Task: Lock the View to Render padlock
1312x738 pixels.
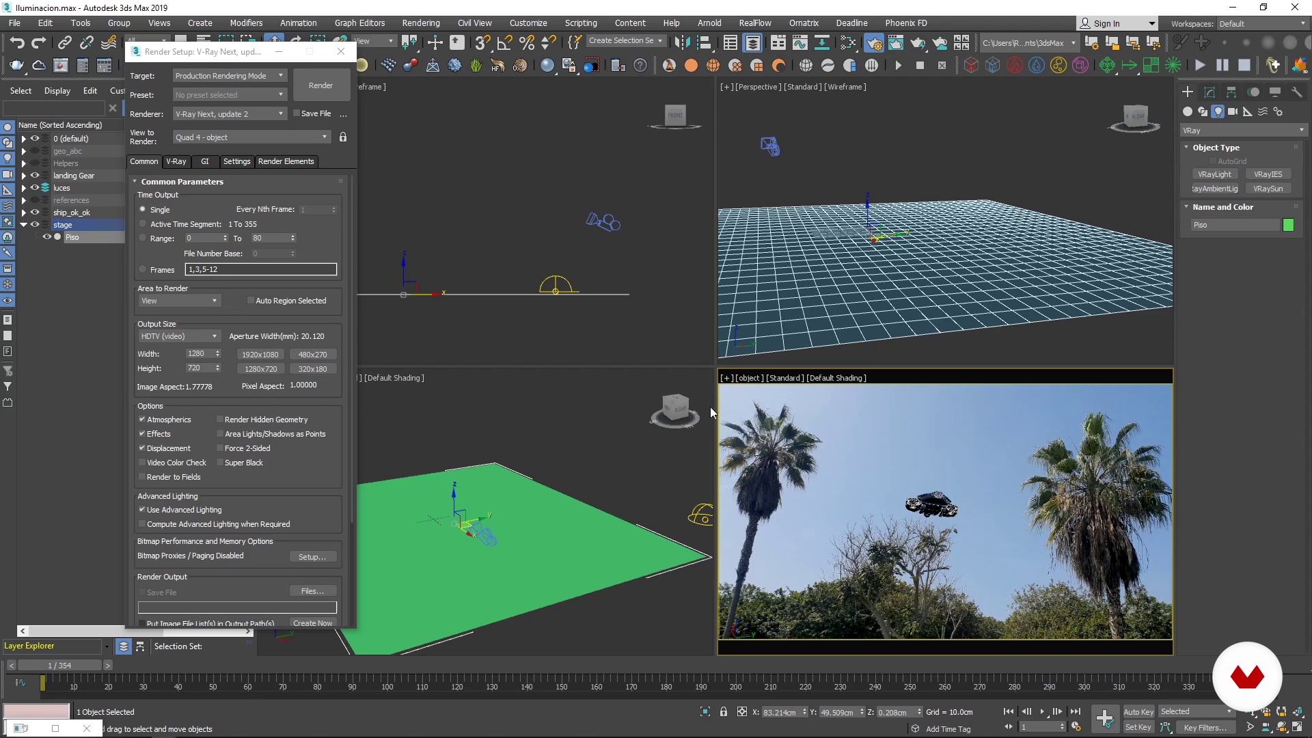Action: [343, 137]
